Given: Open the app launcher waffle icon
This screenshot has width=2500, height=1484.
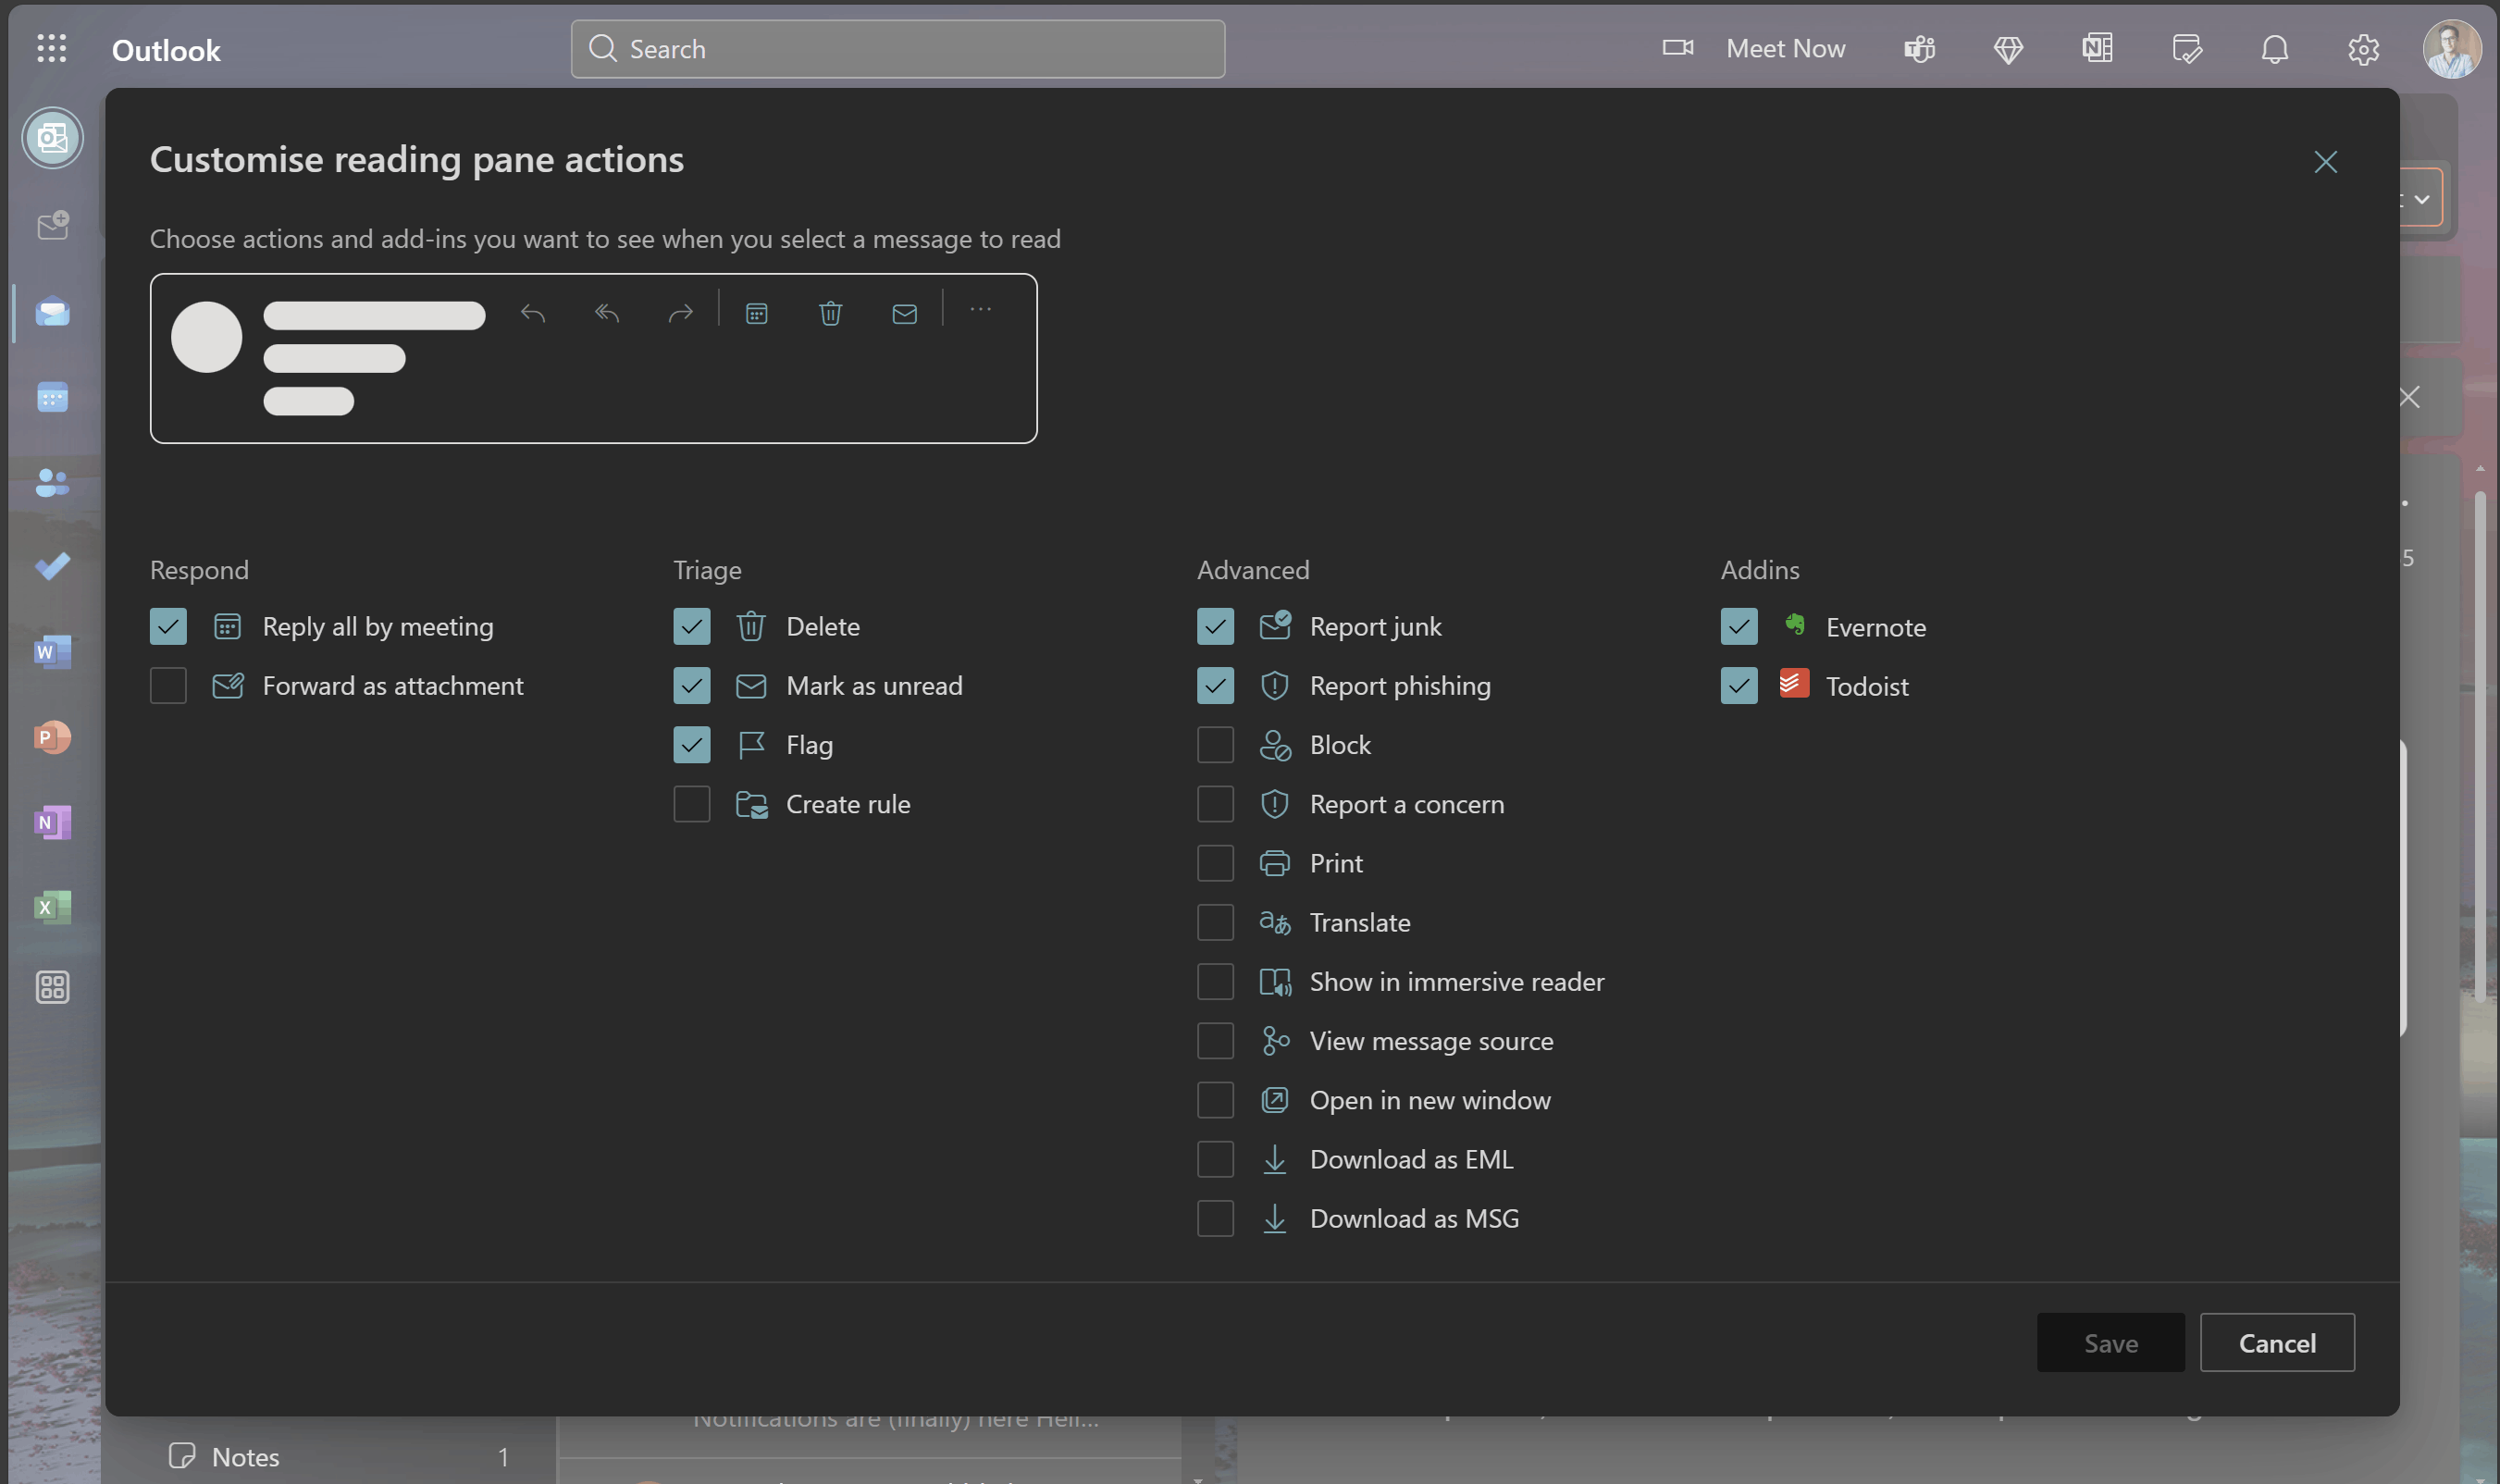Looking at the screenshot, I should coord(51,48).
